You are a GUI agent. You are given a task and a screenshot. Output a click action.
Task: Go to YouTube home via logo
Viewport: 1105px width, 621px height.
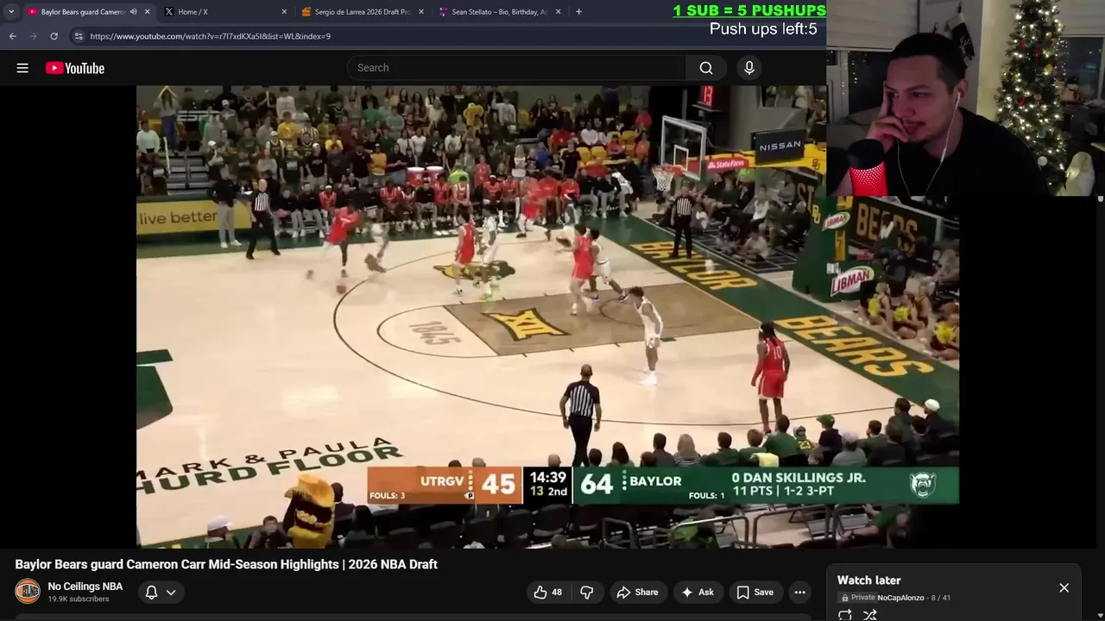pyautogui.click(x=75, y=68)
